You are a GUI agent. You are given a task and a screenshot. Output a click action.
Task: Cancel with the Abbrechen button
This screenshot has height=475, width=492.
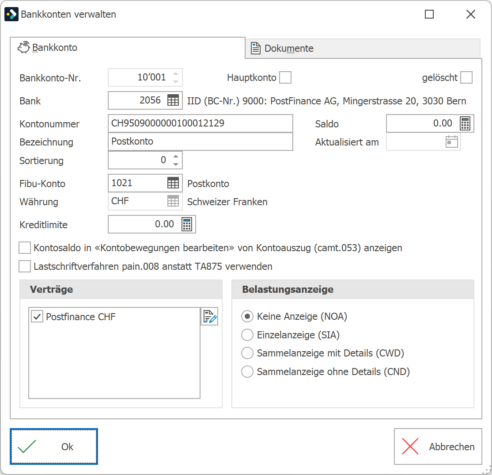pyautogui.click(x=438, y=446)
